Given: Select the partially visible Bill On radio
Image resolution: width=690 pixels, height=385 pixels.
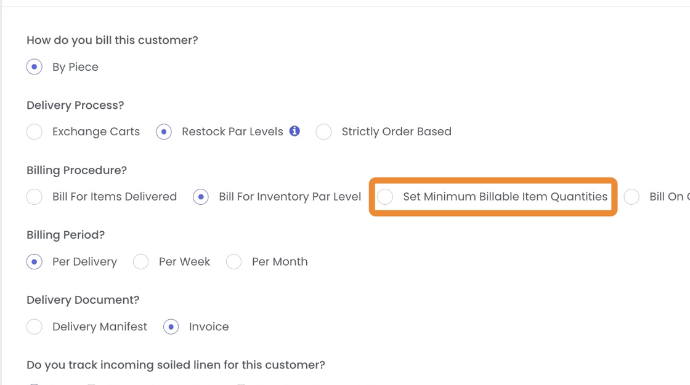Looking at the screenshot, I should tap(631, 197).
